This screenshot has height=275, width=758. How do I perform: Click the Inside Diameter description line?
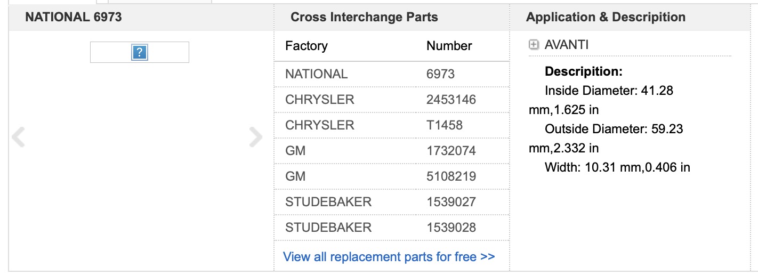click(x=601, y=100)
